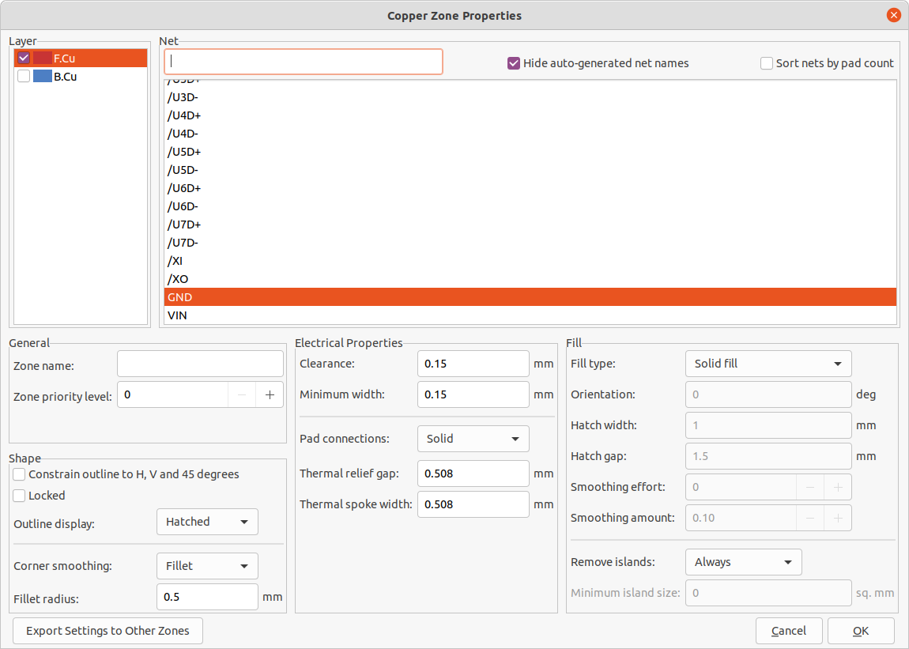Open the Fill type dropdown
909x649 pixels.
pos(768,364)
